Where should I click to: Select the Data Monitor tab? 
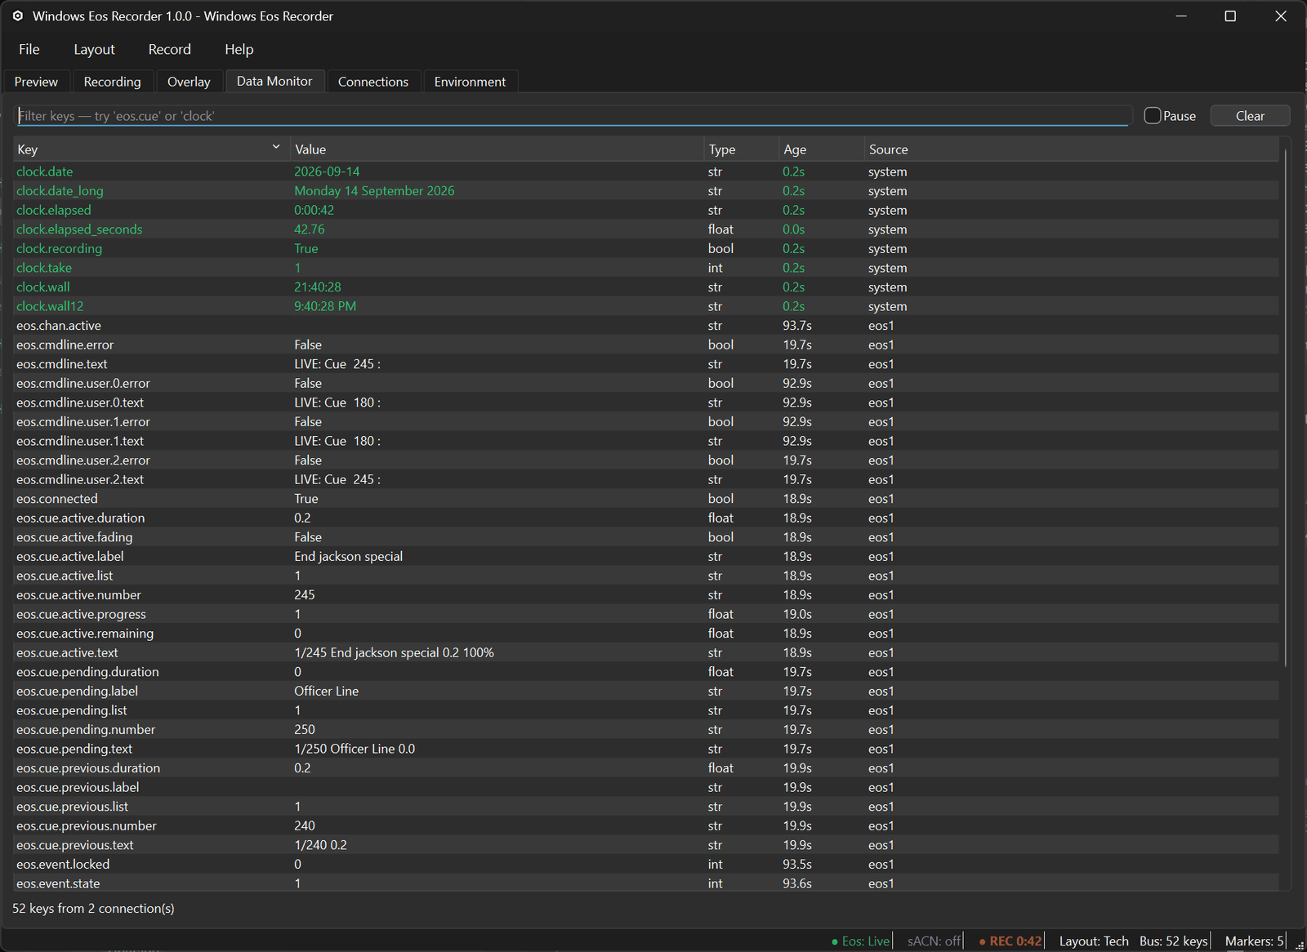274,81
